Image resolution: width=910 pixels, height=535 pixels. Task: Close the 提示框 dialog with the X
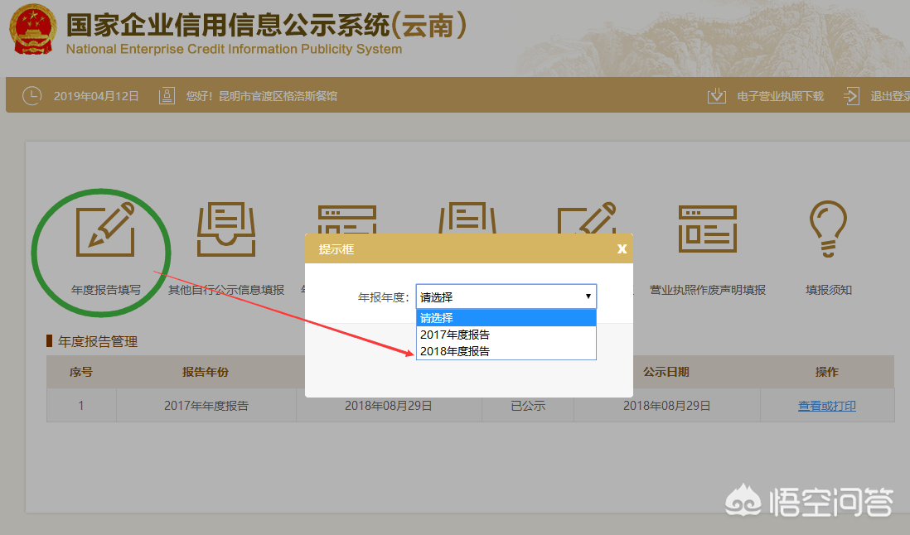[622, 248]
